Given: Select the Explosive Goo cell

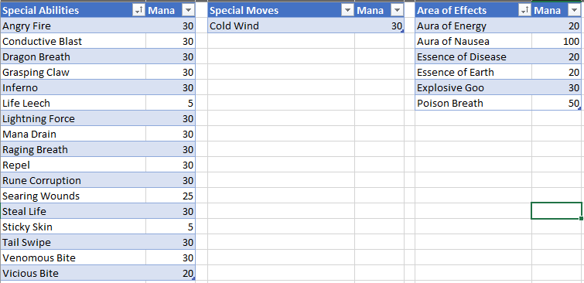Looking at the screenshot, I should tap(473, 88).
